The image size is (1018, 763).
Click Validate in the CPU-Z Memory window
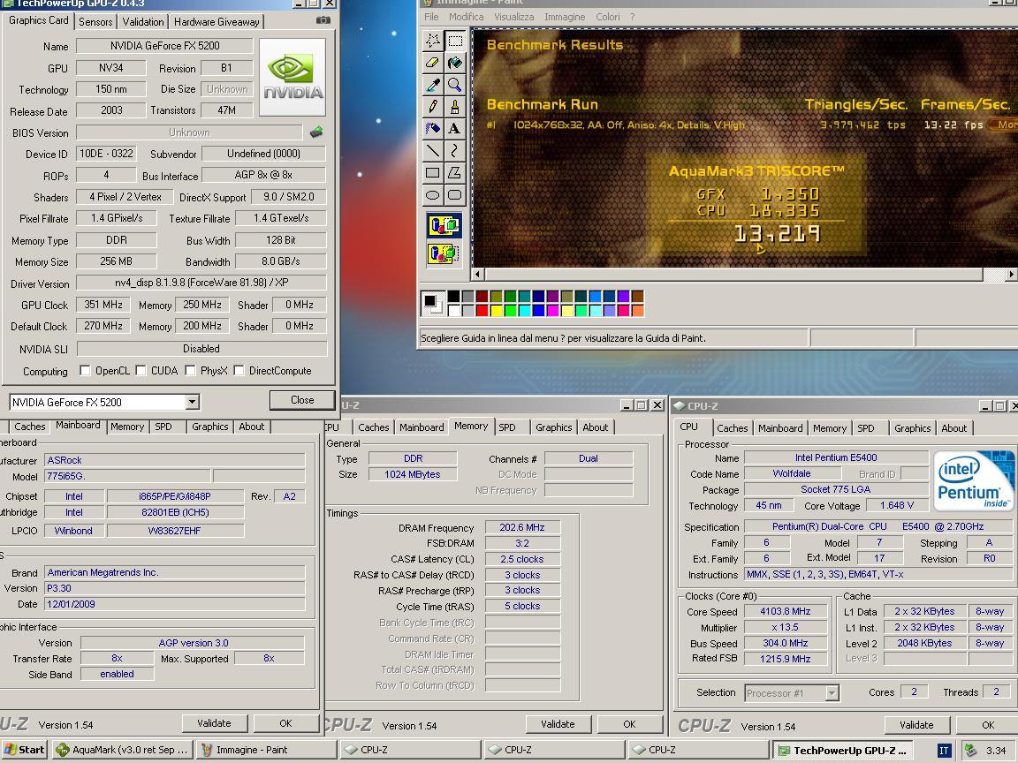point(558,724)
